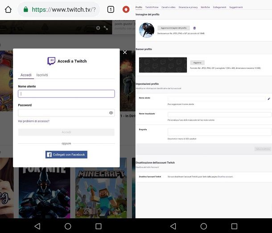Close the Accedi a Twitch dialog
Image resolution: width=272 pixels, height=233 pixels.
tap(125, 52)
